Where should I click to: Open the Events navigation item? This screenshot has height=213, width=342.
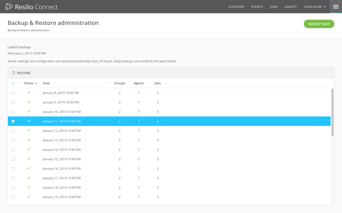[257, 6]
